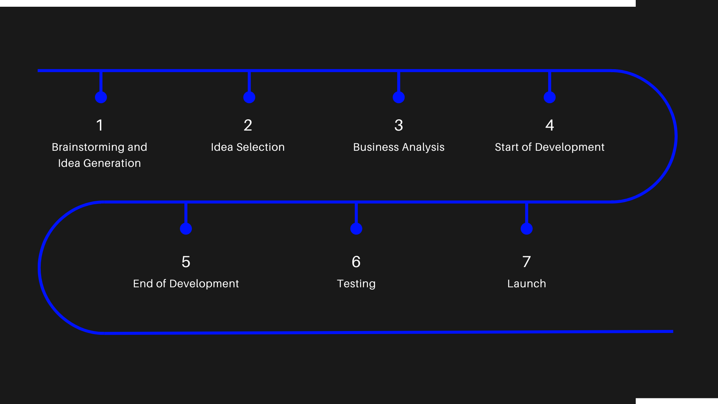718x404 pixels.
Task: Select the marker dot above Business Analysis
Action: tap(399, 98)
